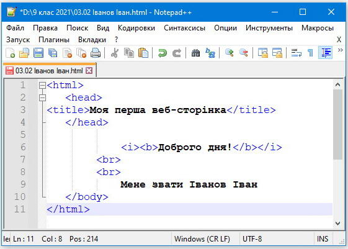
Task: Toggle the indent guide toolbar button
Action: point(325,53)
